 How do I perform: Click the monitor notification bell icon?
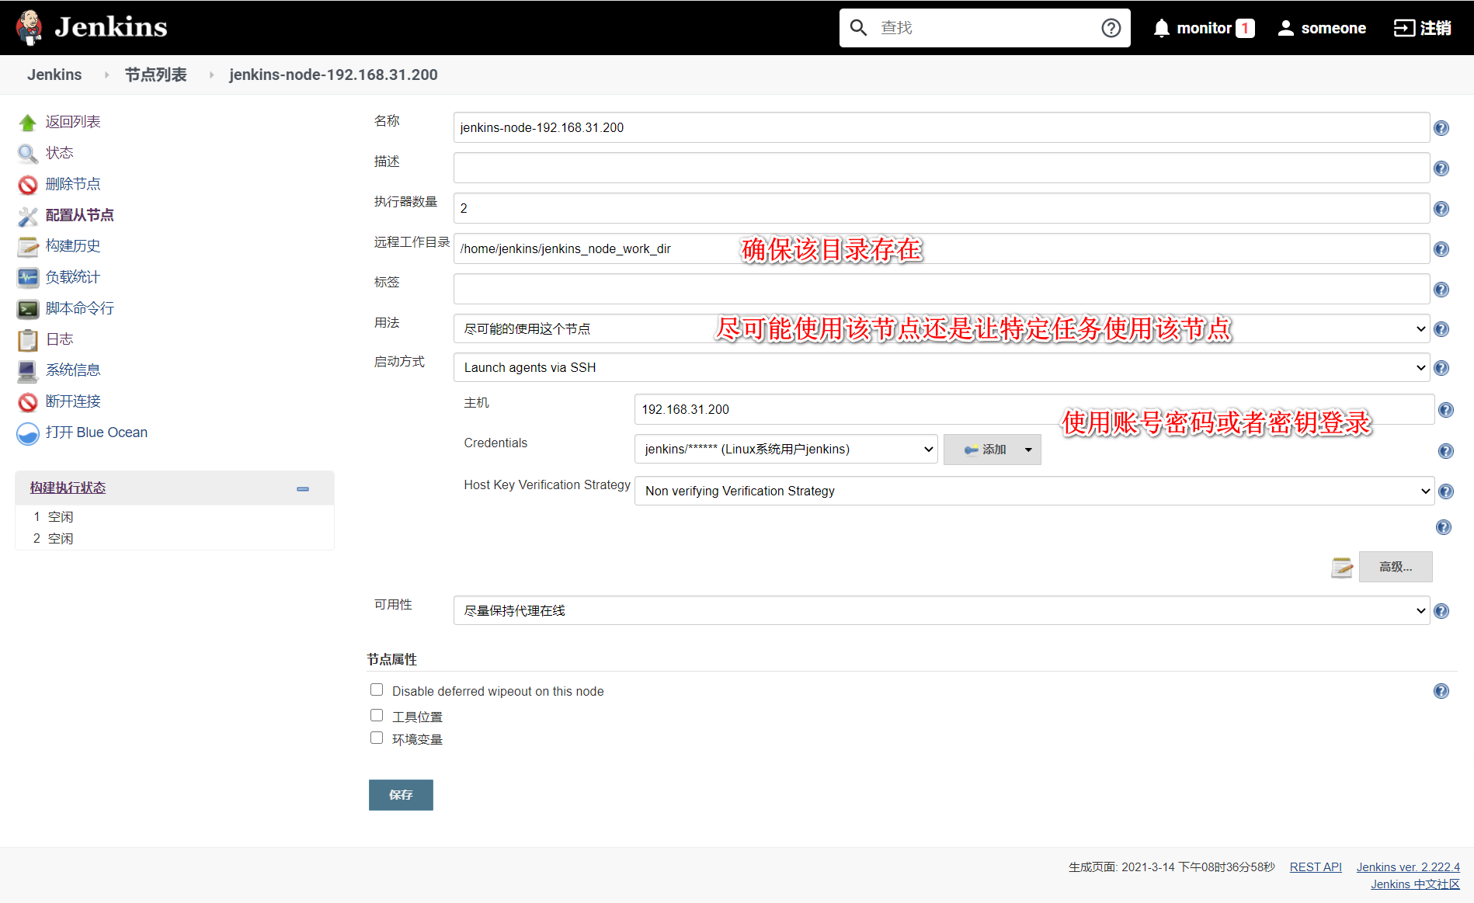point(1161,27)
